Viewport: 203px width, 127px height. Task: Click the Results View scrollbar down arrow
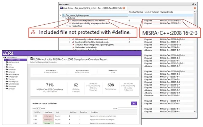coord(195,111)
